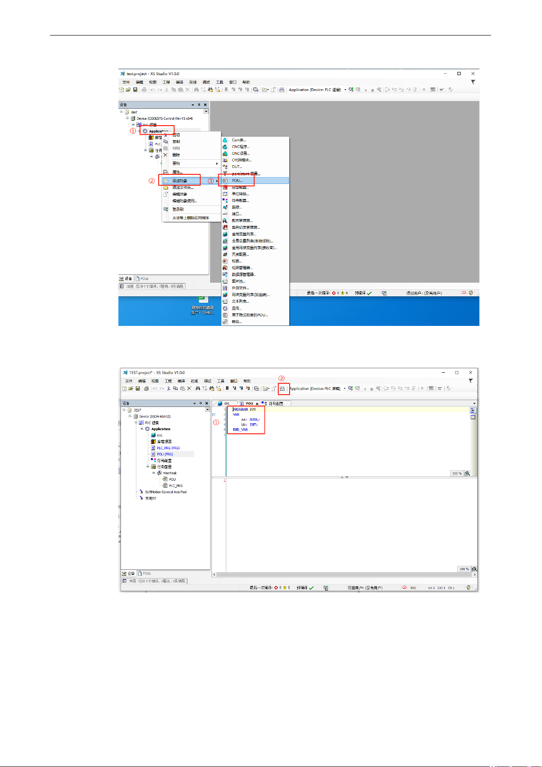
Task: Open 文件 menu in test.project window
Action: (x=126, y=82)
